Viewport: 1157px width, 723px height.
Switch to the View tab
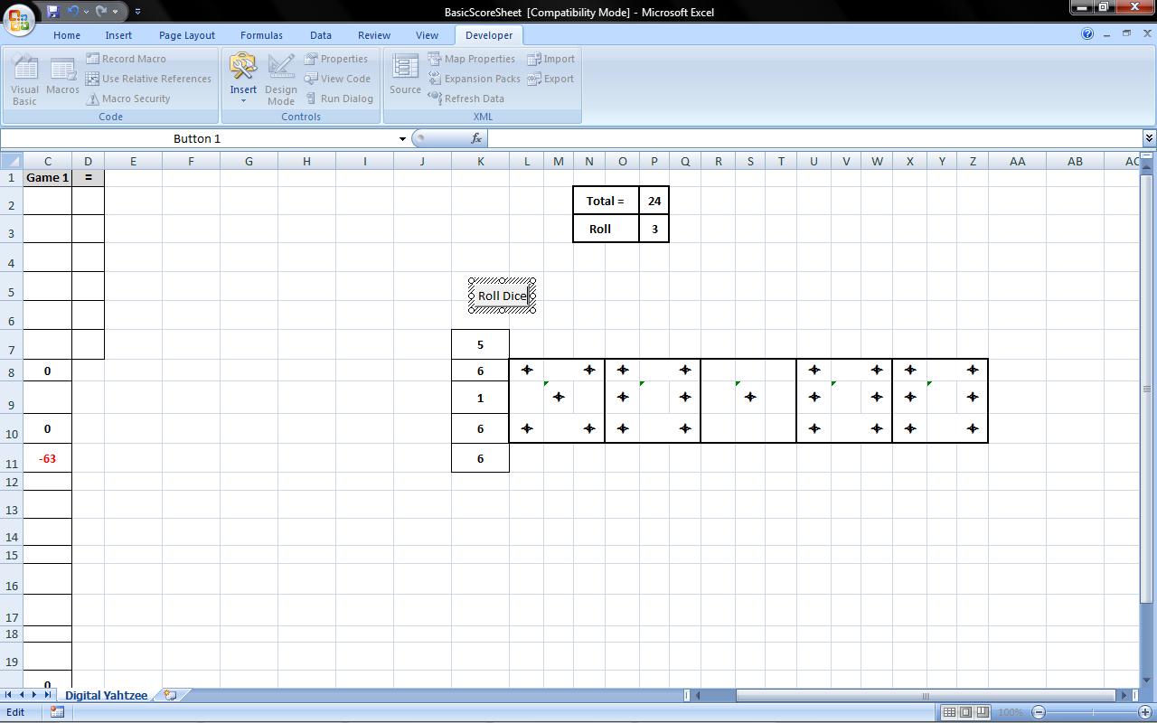(427, 35)
